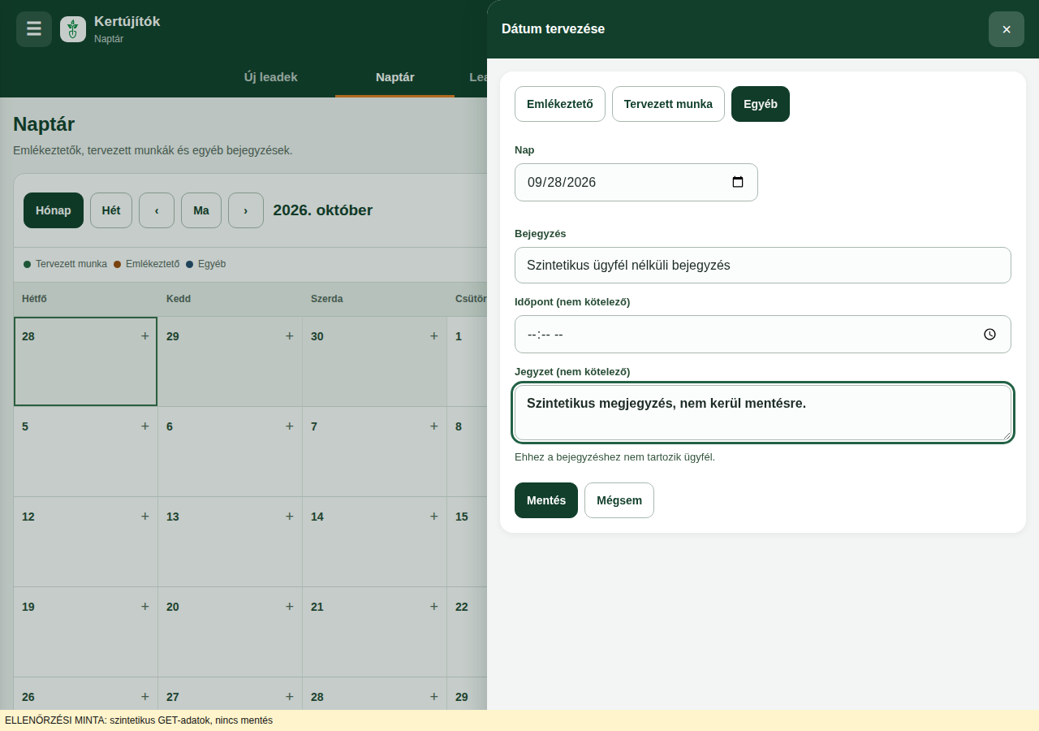Select the Emlékeztető entry type
Image resolution: width=1039 pixels, height=731 pixels.
pos(560,104)
